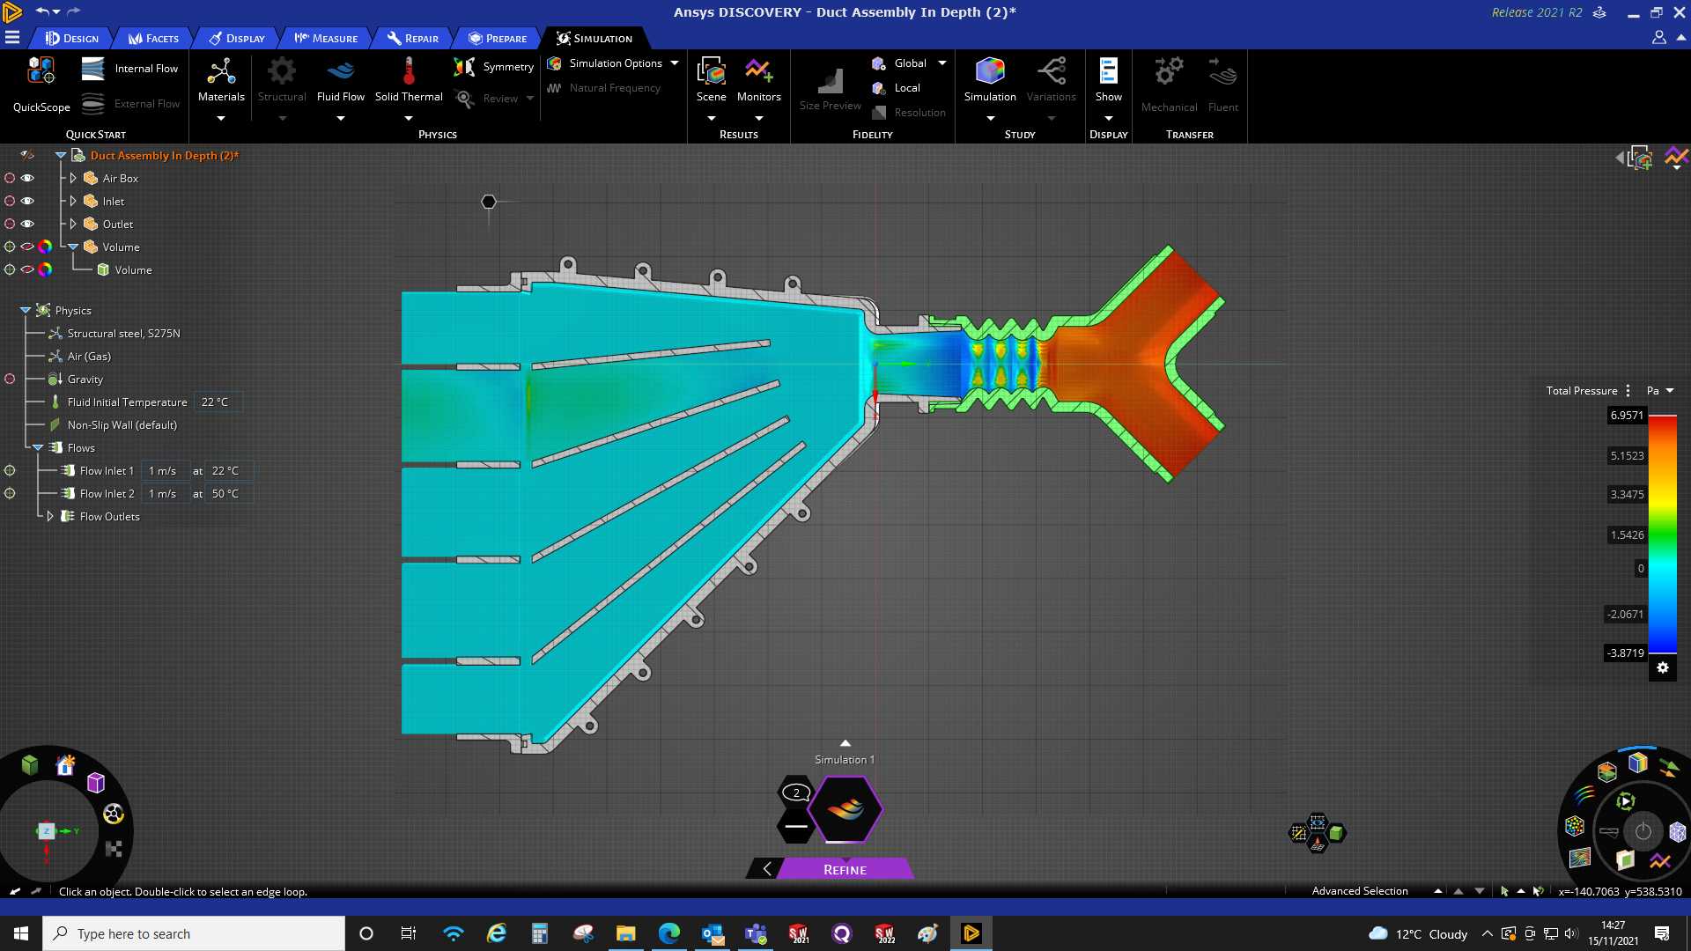The height and width of the screenshot is (951, 1691).
Task: Toggle visibility of Air Box
Action: pyautogui.click(x=27, y=178)
